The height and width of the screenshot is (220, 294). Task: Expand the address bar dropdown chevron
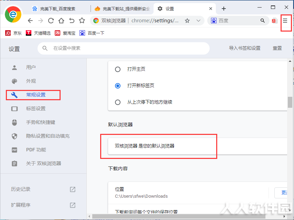[x=198, y=21]
